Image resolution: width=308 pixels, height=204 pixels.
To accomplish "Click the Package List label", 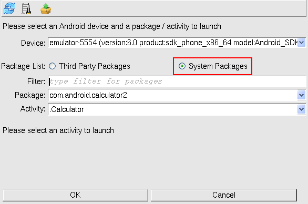I will [23, 66].
